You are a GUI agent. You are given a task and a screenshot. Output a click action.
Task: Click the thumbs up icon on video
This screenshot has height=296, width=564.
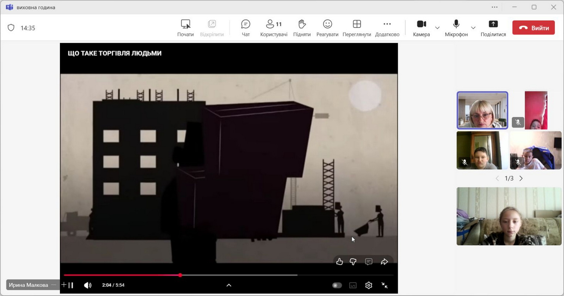click(x=339, y=262)
